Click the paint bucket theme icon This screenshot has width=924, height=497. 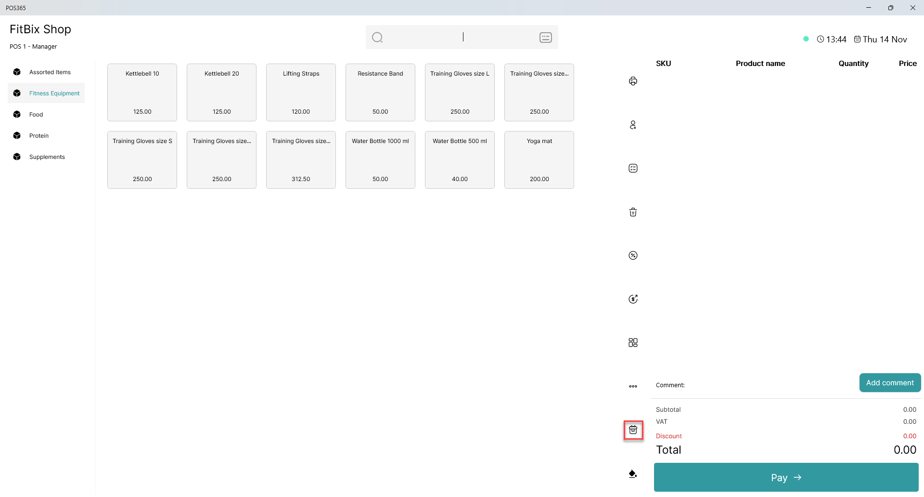(633, 474)
